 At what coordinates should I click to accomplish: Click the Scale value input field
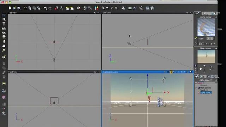pos(209,38)
